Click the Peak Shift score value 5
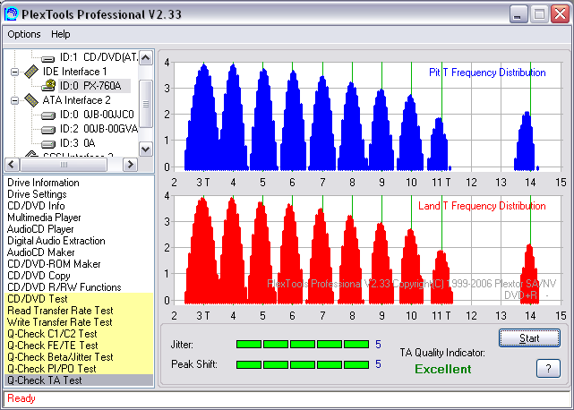This screenshot has height=410, width=574. 378,364
